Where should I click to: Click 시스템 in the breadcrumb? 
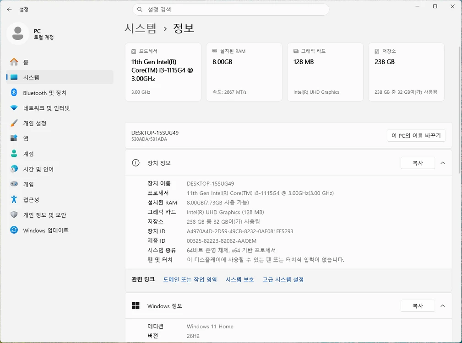click(x=140, y=28)
